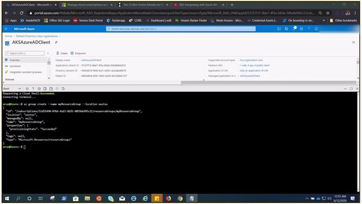Viewport: 362px width, 204px height.
Task: Go back in the browser
Action: pyautogui.click(x=6, y=13)
